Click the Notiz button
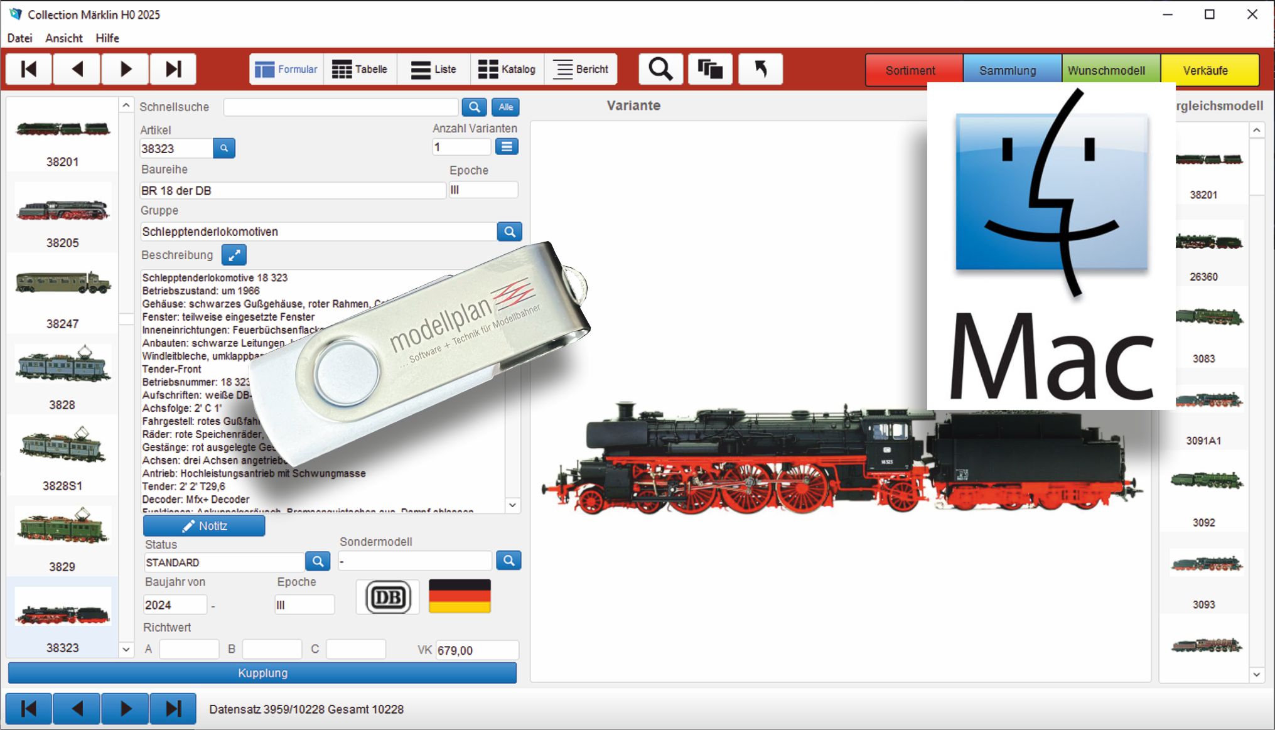 [204, 526]
